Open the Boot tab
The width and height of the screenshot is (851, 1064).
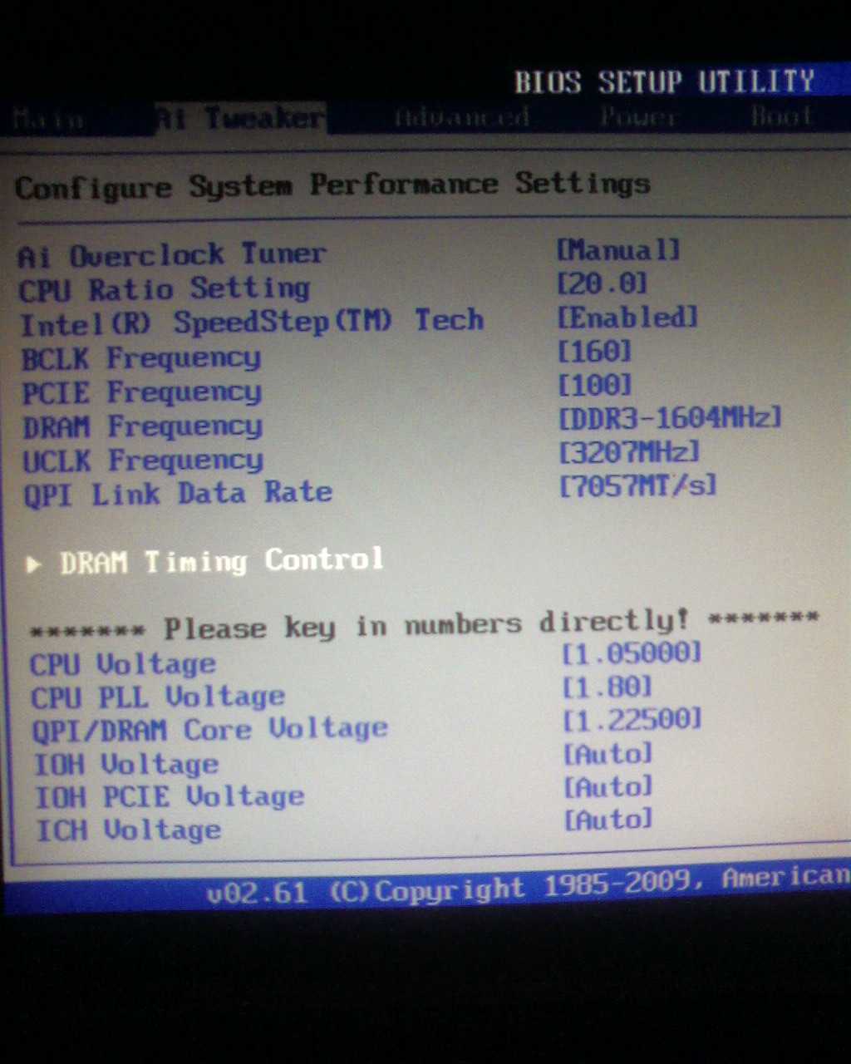(x=780, y=116)
